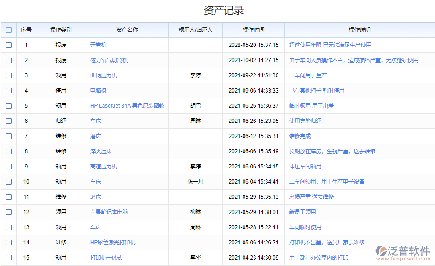Open the 淬火压床 asset link

coord(100,151)
